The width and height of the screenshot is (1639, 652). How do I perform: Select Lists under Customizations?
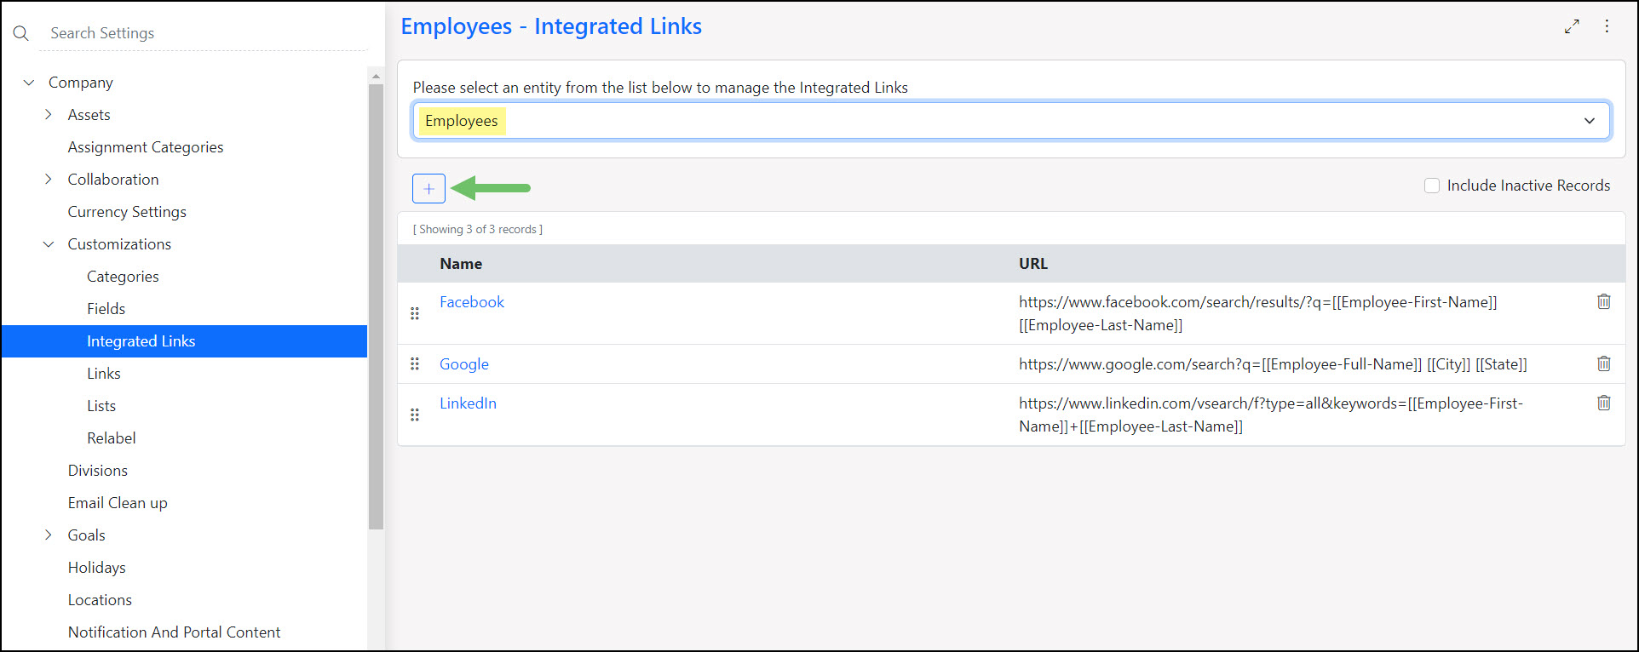point(101,406)
